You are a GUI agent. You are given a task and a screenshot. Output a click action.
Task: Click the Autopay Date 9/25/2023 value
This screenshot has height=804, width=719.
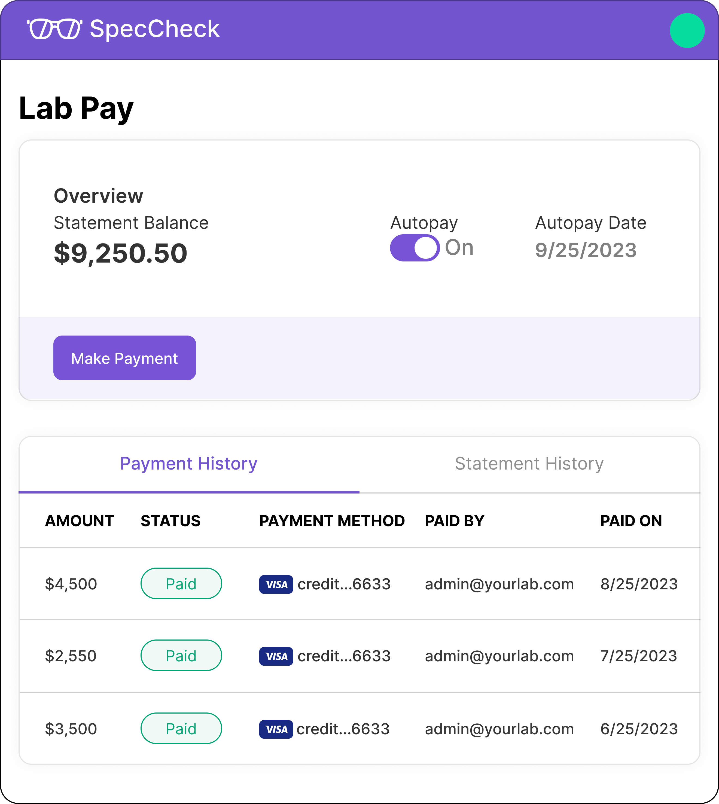(x=586, y=250)
